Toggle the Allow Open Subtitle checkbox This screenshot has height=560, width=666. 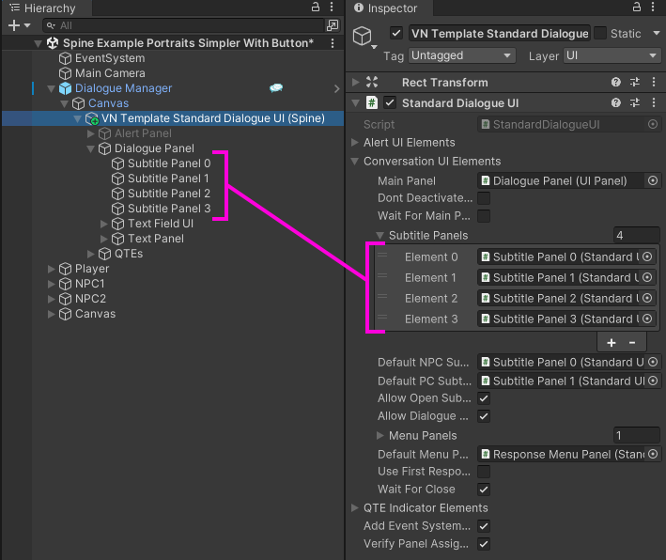484,398
